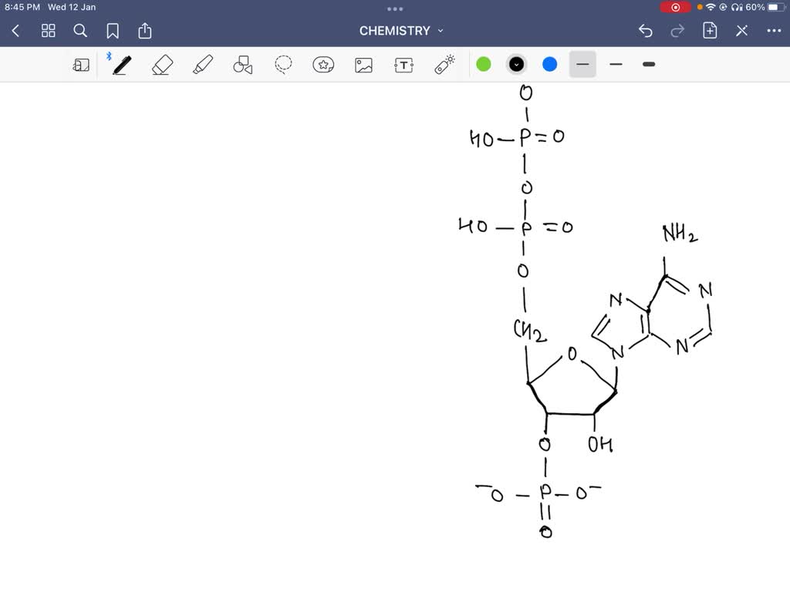790x592 pixels.
Task: Select the laser pointer tool
Action: (443, 65)
